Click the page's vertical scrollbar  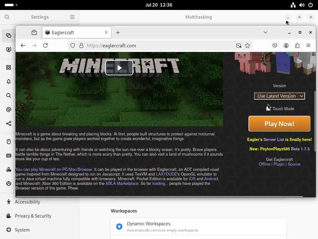click(x=315, y=121)
